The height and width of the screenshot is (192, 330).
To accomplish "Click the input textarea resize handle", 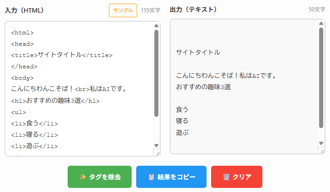I will (158, 154).
